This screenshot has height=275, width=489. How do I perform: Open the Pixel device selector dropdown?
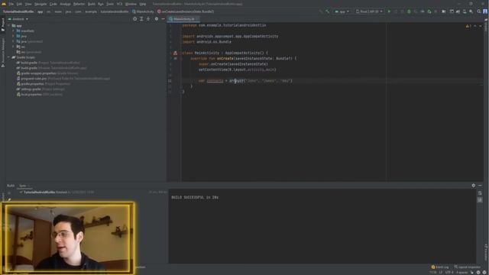click(369, 11)
